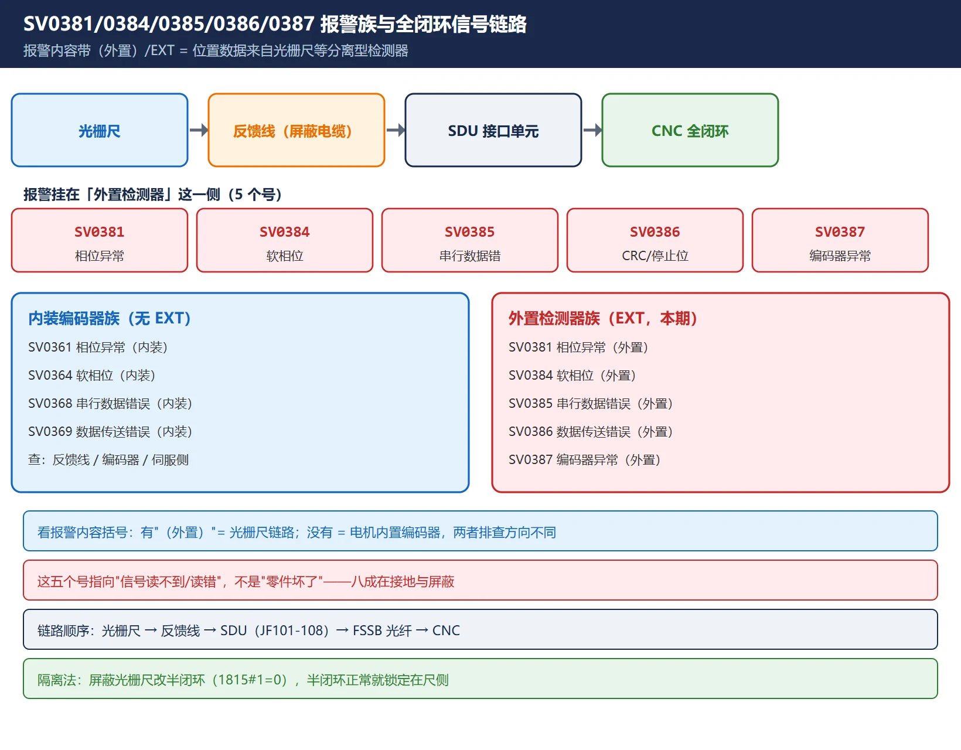Select the row SV0385 串行数据错误（外置）
This screenshot has height=750, width=961.
click(591, 404)
